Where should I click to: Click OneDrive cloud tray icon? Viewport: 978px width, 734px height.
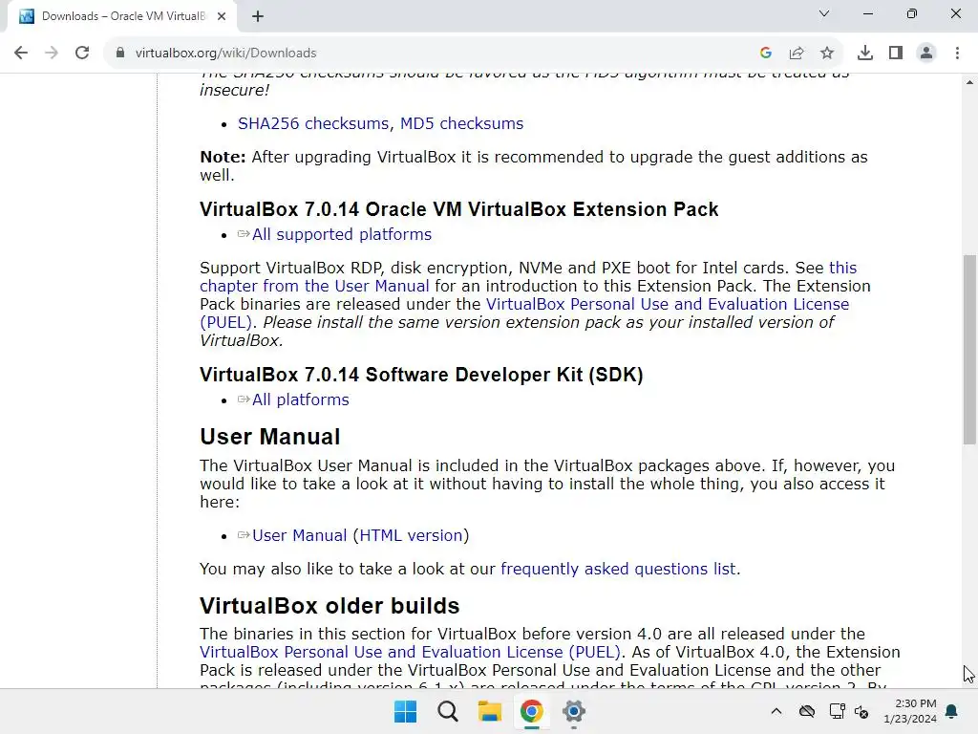pyautogui.click(x=806, y=711)
